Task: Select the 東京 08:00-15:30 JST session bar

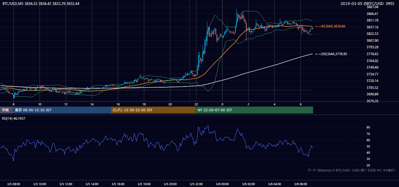Action: coord(62,110)
